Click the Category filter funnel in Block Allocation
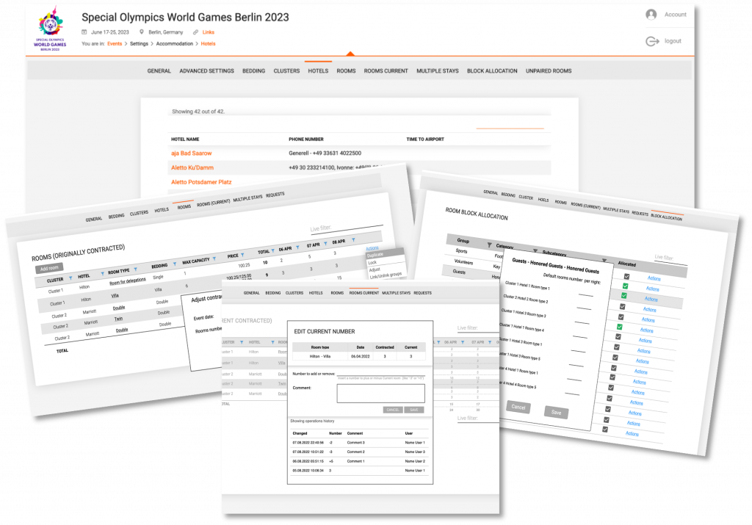752x525 pixels. (x=535, y=251)
